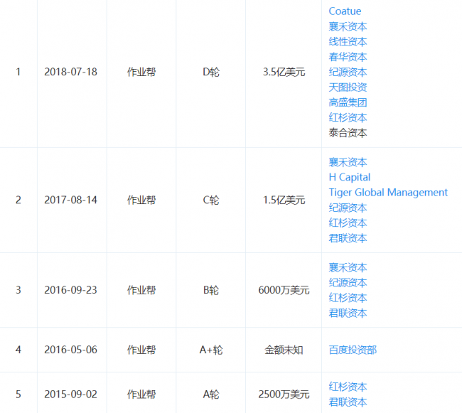The width and height of the screenshot is (462, 413).
Task: Open Tiger Global Management link
Action: pyautogui.click(x=388, y=193)
